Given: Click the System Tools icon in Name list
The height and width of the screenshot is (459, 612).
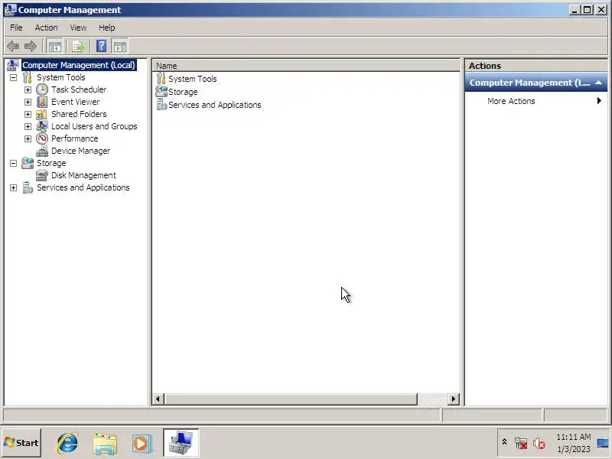Looking at the screenshot, I should 161,79.
